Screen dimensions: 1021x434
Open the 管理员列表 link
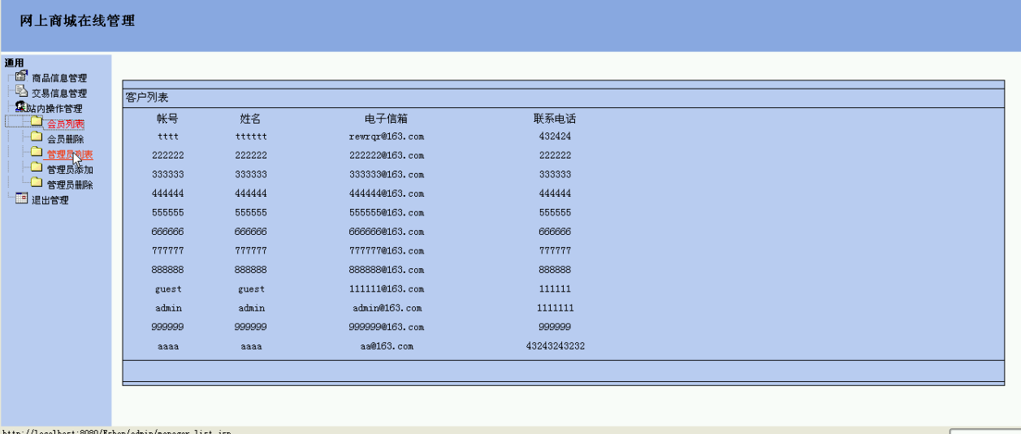coord(70,155)
